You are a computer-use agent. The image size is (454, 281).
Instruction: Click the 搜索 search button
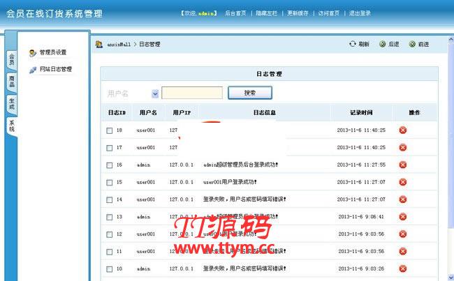[250, 93]
